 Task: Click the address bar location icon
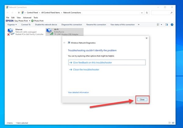coord(23,12)
